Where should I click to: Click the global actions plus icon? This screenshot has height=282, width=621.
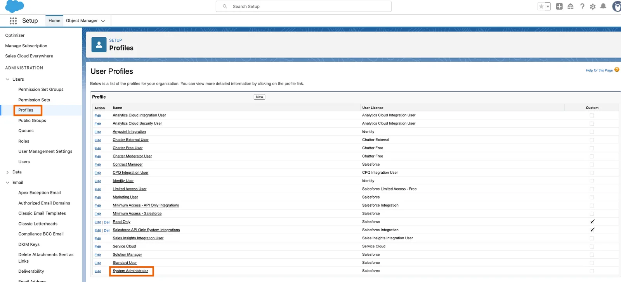559,6
